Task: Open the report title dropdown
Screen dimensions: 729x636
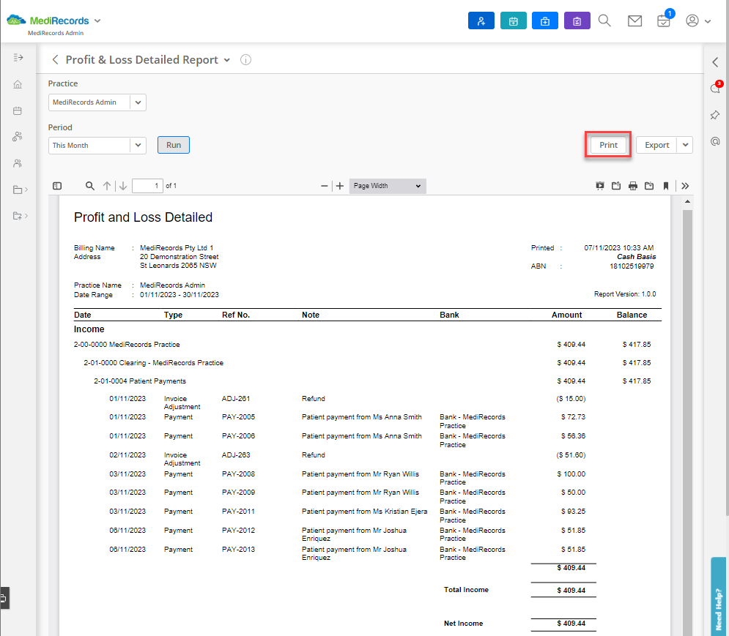Action: point(227,60)
